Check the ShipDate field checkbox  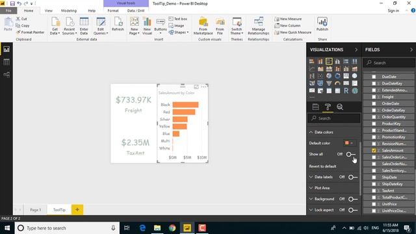[374, 177]
